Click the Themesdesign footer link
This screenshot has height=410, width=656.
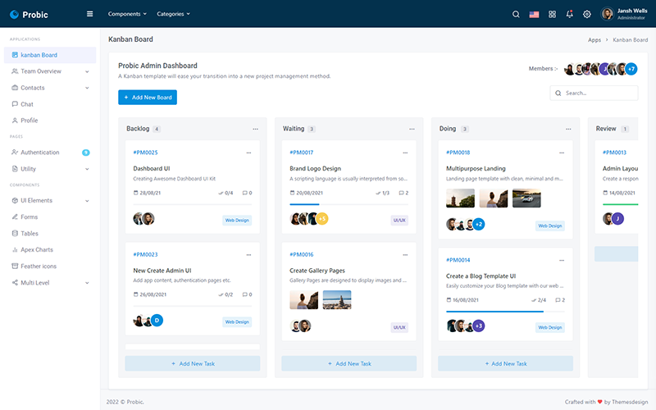[630, 402]
